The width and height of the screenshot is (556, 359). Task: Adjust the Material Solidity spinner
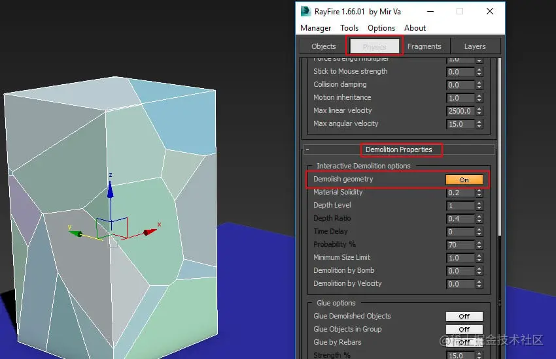tap(479, 193)
